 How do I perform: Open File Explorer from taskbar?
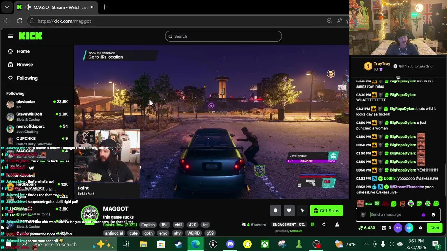[x=144, y=244]
